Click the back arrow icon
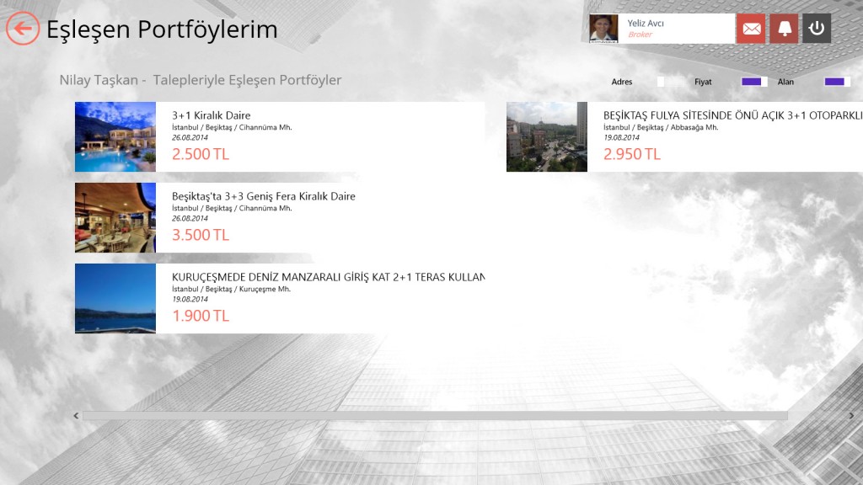 pos(23,29)
